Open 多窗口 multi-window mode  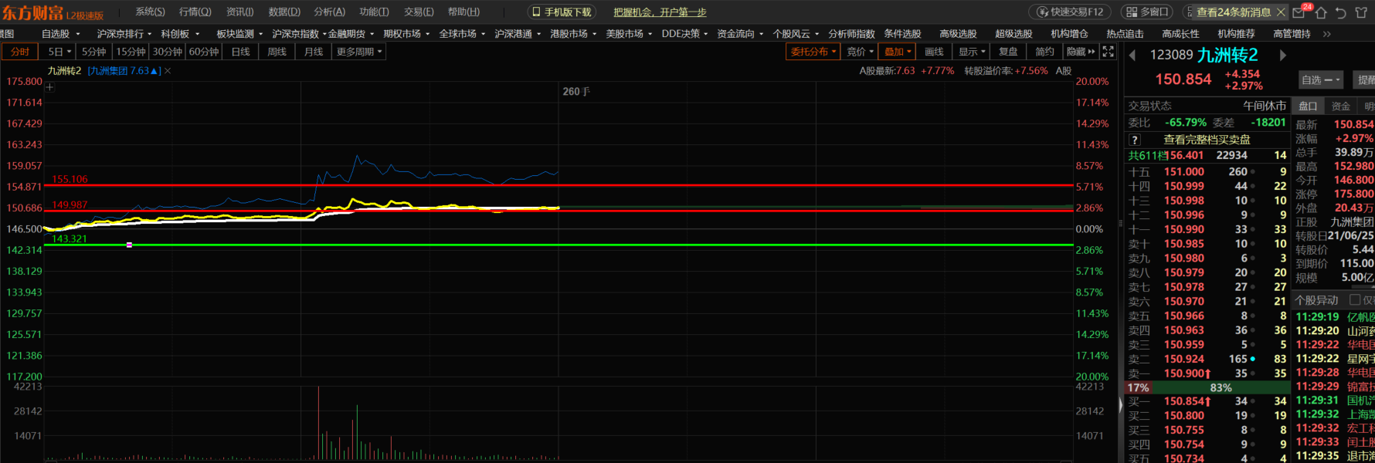1147,12
